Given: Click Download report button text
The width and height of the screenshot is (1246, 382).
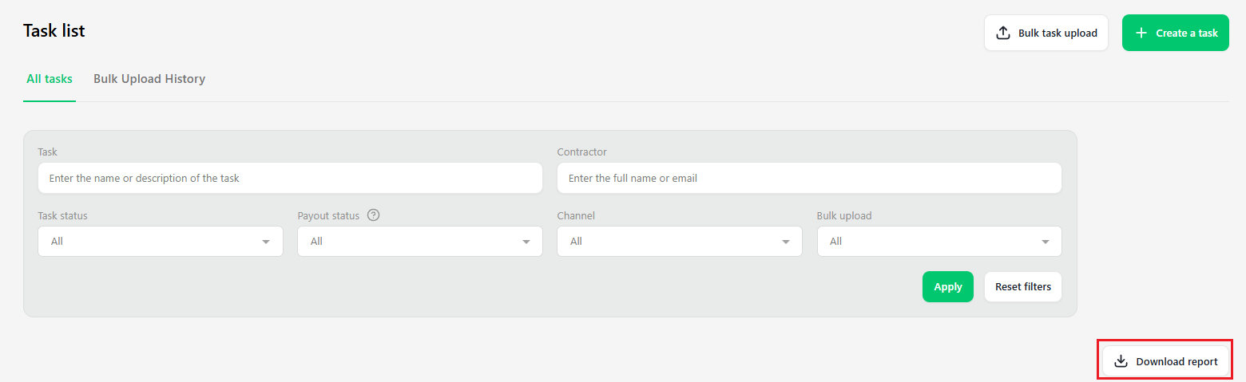Looking at the screenshot, I should (x=1177, y=361).
